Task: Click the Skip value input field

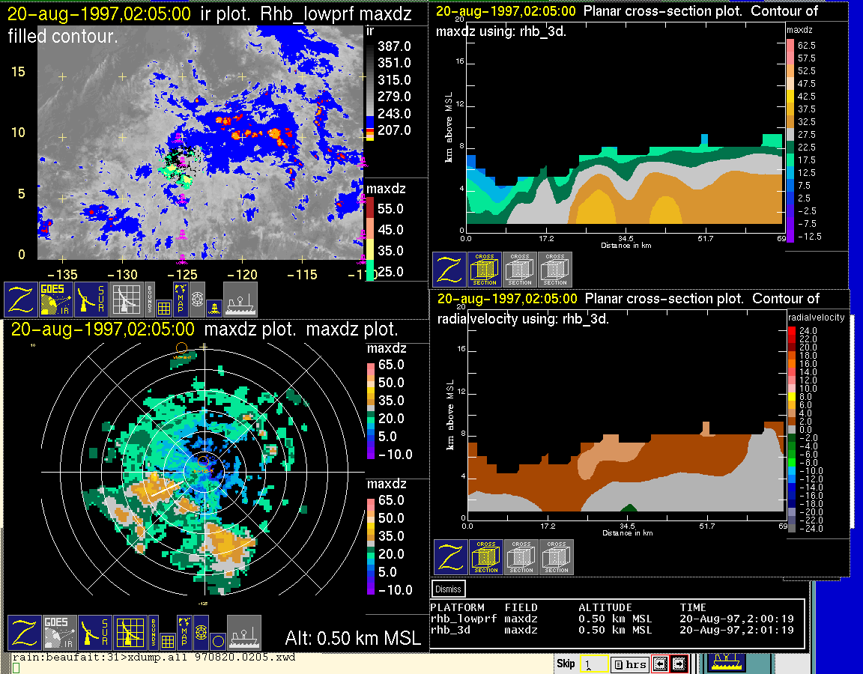Action: [x=593, y=664]
